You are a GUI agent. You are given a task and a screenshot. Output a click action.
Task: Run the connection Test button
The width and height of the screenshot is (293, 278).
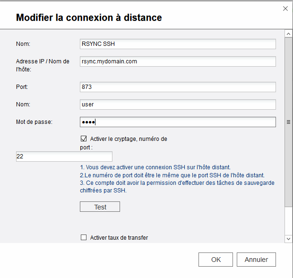point(100,207)
